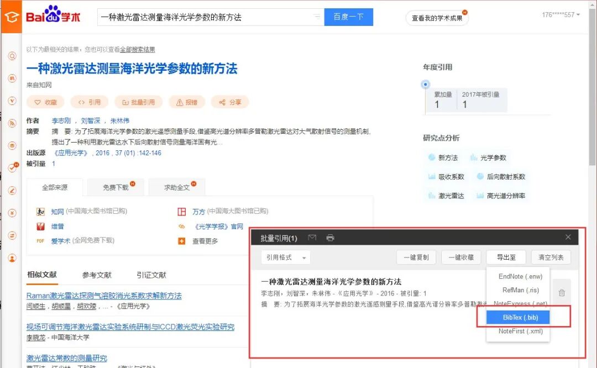The image size is (597, 368).
Task: Switch to the 免费下载 tab
Action: (116, 187)
